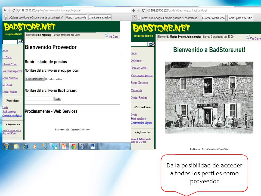Open Lo Nuevo in right window sidebar

136,60
